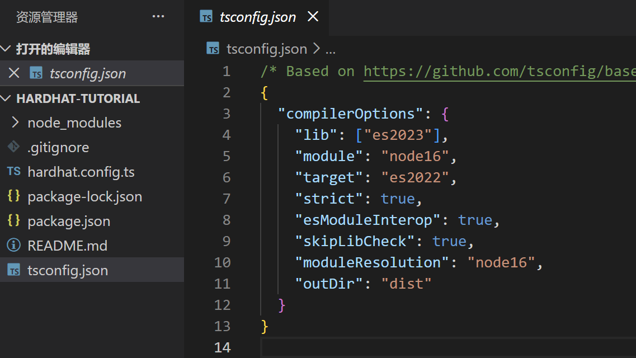Click the info icon beside README.md
636x358 pixels.
pos(13,246)
